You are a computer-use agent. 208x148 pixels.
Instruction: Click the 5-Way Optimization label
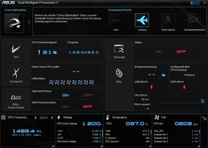pos(15,10)
